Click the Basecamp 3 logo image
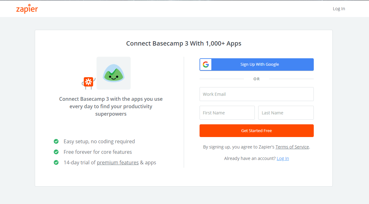Screen dimensions: 369x204 (113, 73)
